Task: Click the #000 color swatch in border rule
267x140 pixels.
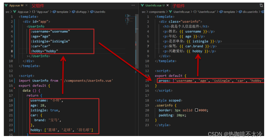Action: pyautogui.click(x=196, y=110)
